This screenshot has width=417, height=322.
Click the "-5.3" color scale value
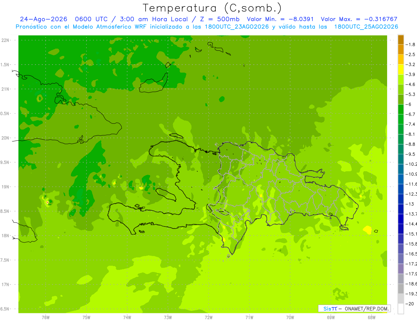pos(410,94)
